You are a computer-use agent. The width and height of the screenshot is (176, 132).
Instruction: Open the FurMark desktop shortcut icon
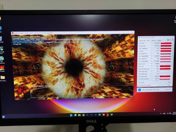[2, 68]
